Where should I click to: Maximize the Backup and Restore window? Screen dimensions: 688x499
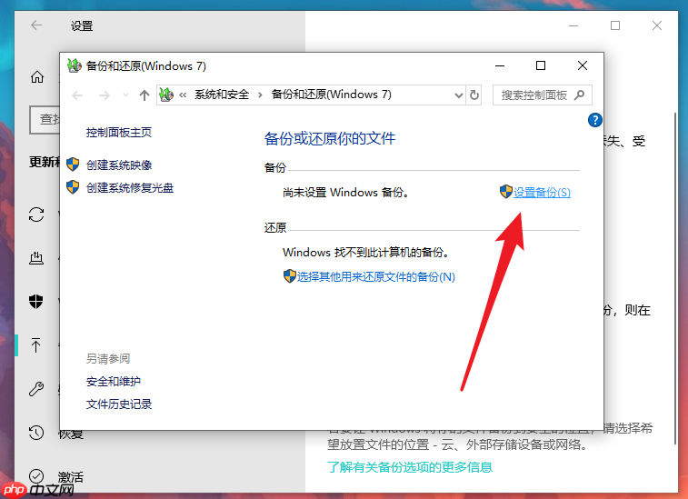pyautogui.click(x=541, y=65)
